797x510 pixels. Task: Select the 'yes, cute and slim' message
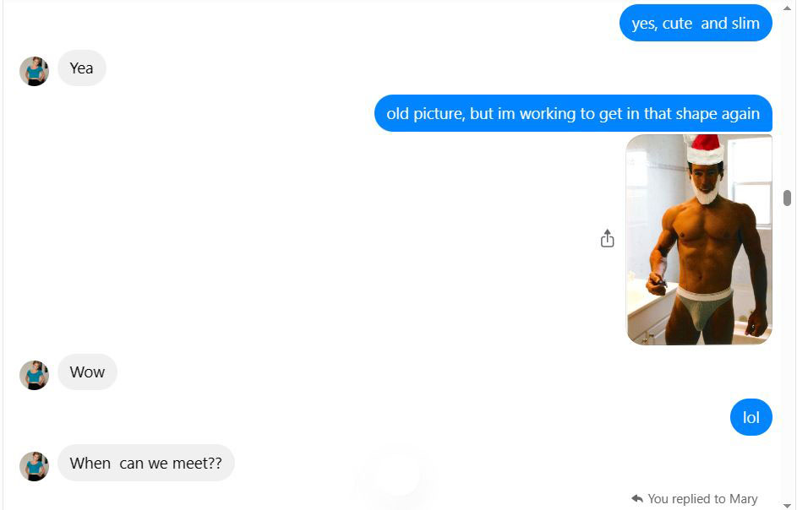point(696,23)
